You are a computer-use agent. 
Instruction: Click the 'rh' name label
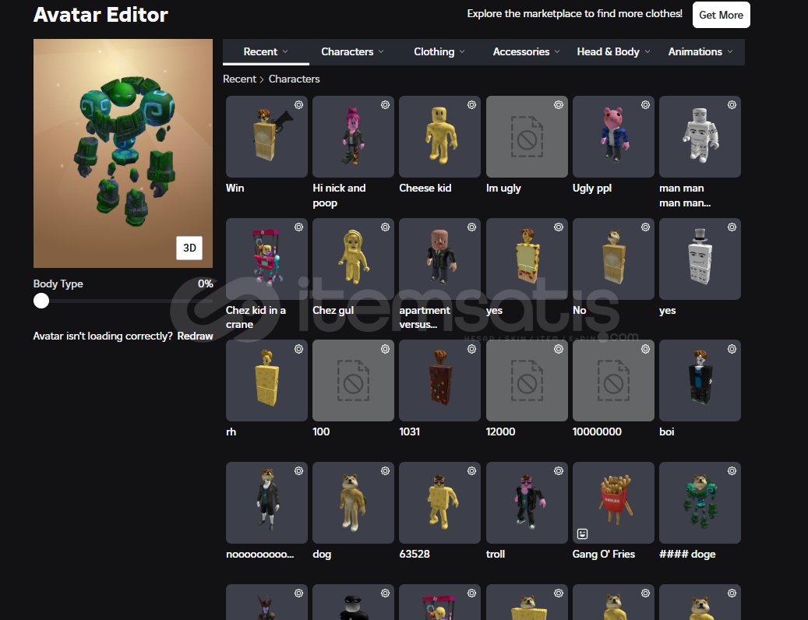pyautogui.click(x=231, y=432)
